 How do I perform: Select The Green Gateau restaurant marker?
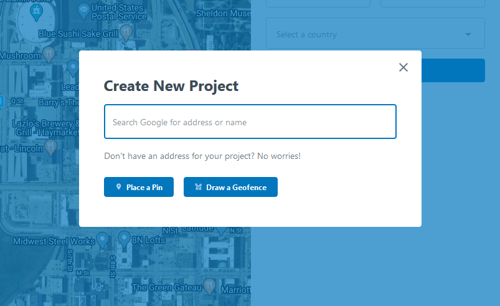tap(209, 286)
